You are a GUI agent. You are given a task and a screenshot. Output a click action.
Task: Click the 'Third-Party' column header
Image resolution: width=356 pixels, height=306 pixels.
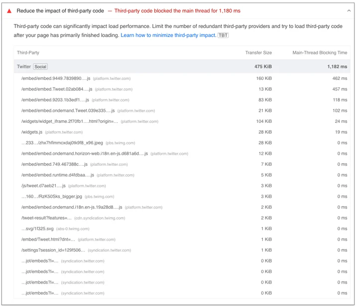tap(28, 52)
